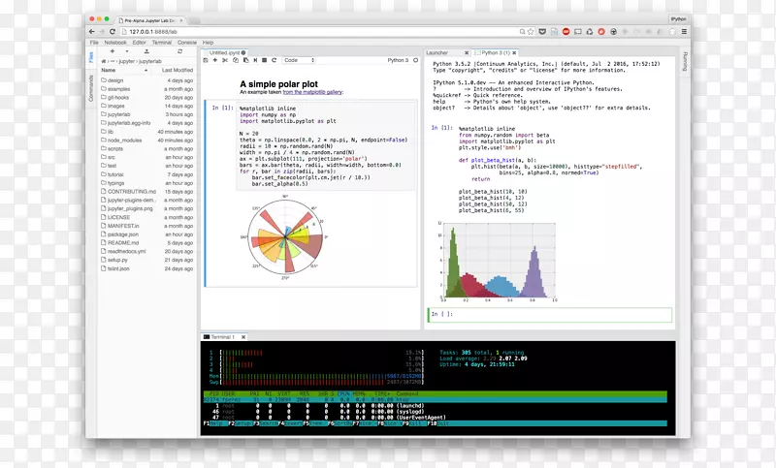
Task: Click the red Adblock extension icon
Action: (x=566, y=32)
